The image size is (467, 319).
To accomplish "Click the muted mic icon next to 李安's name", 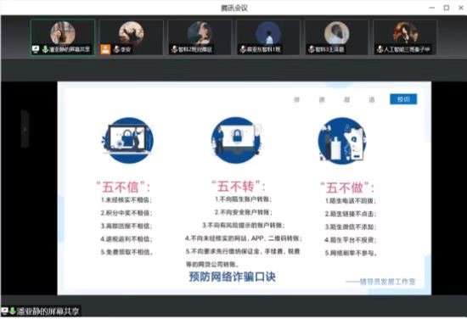I will coord(117,49).
